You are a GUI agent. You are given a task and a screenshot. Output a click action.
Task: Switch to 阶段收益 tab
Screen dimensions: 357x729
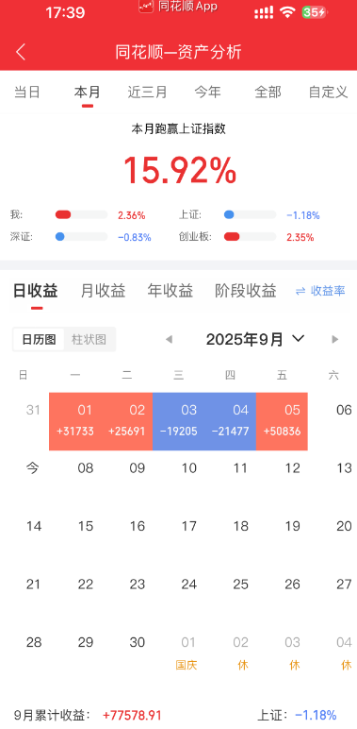(x=246, y=291)
